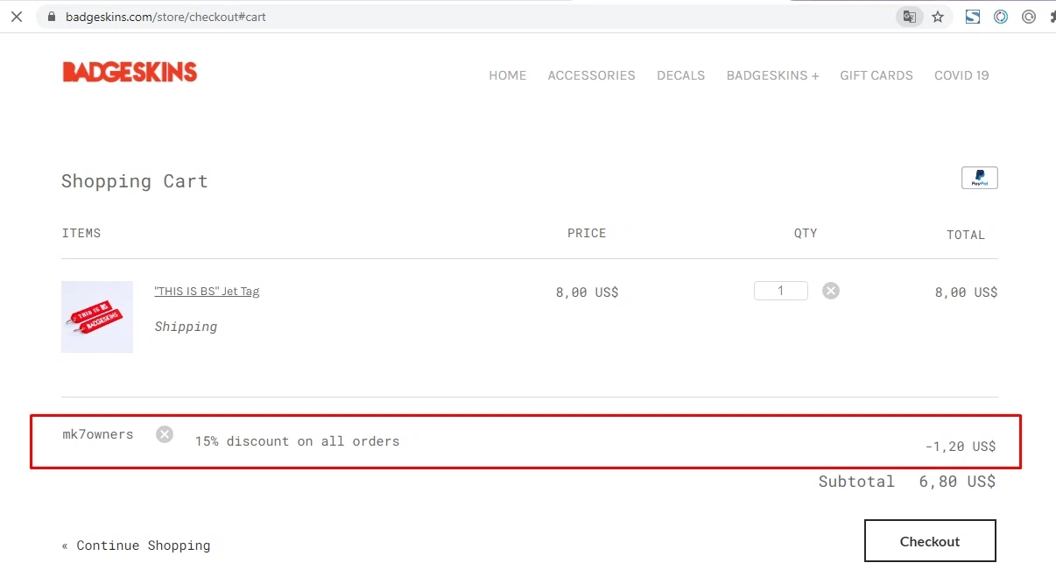Viewport: 1056px width, 577px height.
Task: Click the lock icon in address bar
Action: click(52, 17)
